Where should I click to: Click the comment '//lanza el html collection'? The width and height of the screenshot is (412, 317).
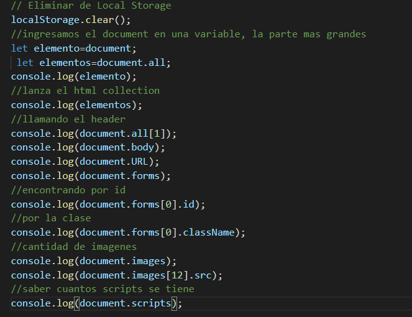tap(85, 91)
